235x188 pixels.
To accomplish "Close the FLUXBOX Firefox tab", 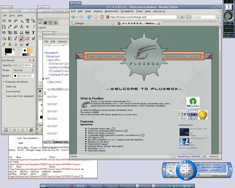I will (159, 23).
